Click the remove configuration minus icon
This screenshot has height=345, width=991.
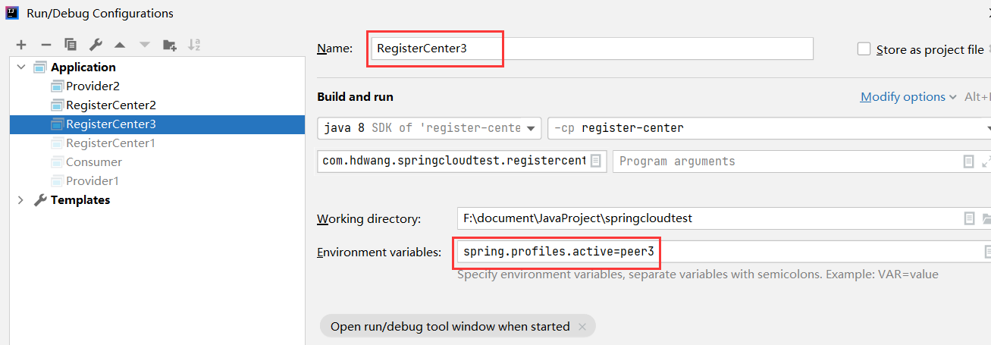coord(45,45)
